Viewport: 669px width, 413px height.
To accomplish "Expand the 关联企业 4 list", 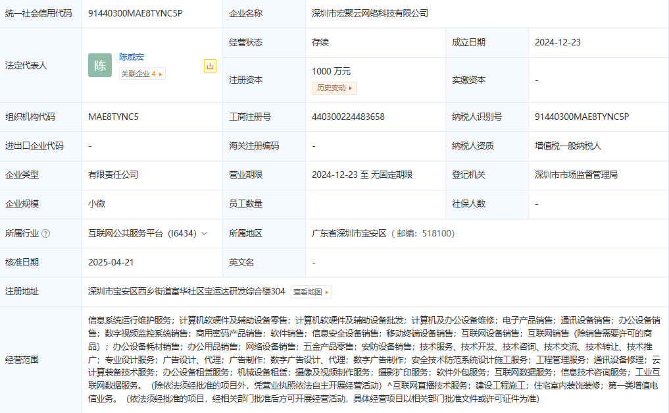I will point(142,74).
